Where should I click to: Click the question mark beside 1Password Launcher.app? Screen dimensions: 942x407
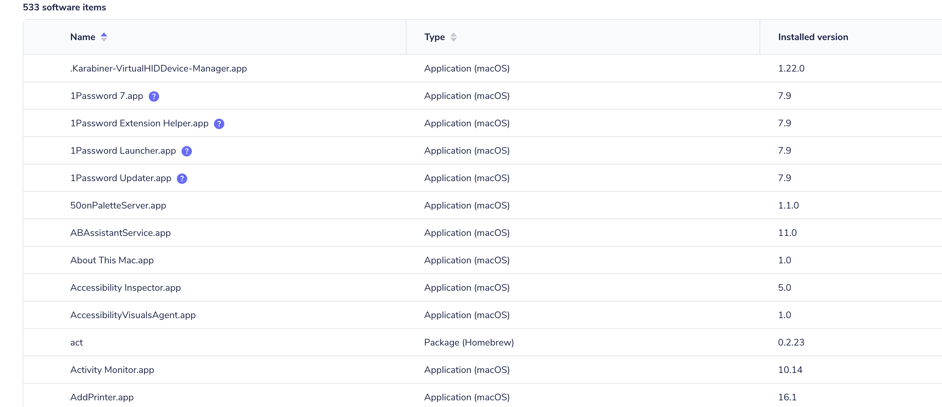pos(187,151)
